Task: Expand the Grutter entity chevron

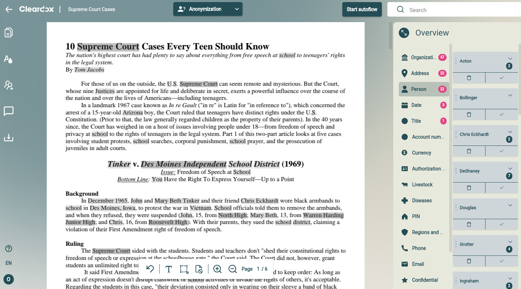Action: coord(510,242)
